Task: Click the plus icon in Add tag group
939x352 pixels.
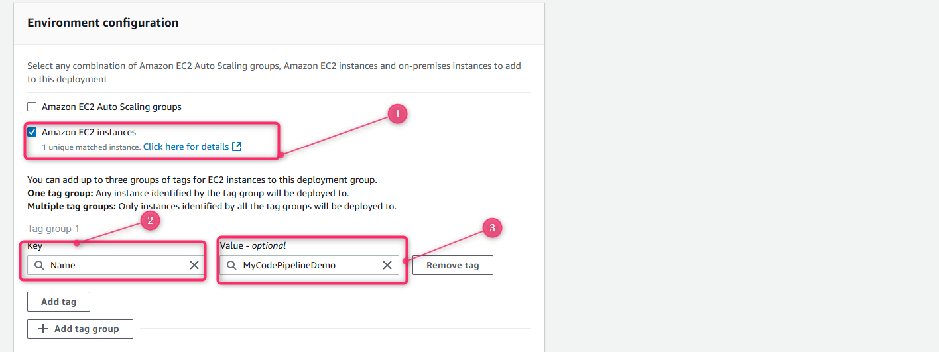Action: [x=43, y=329]
